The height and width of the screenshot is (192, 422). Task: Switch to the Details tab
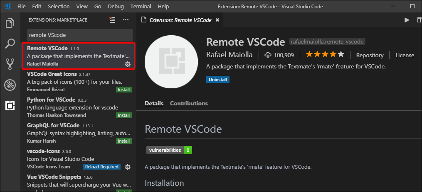point(154,103)
